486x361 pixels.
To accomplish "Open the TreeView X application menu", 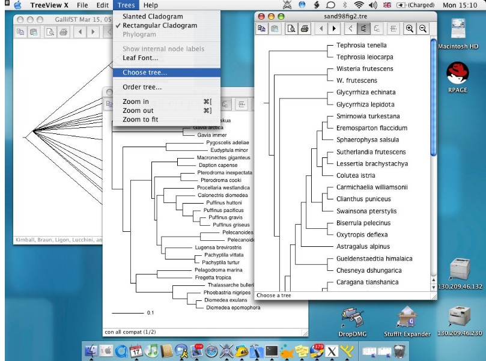I will click(49, 5).
